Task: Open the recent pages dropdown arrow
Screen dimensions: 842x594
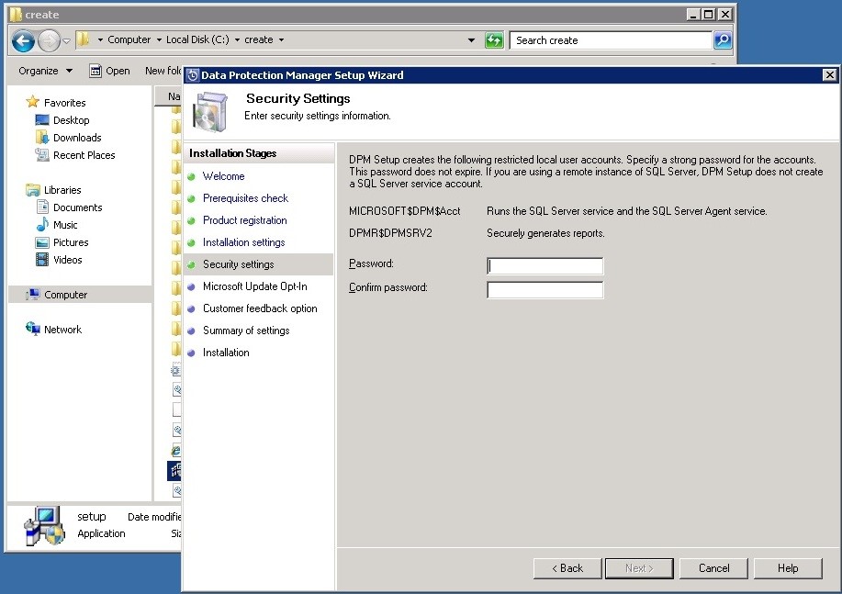Action: click(x=67, y=40)
